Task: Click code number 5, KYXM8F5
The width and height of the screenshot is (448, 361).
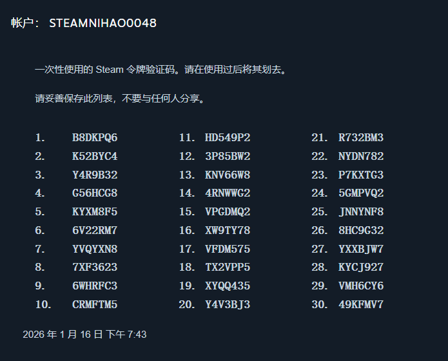Action: (x=95, y=212)
